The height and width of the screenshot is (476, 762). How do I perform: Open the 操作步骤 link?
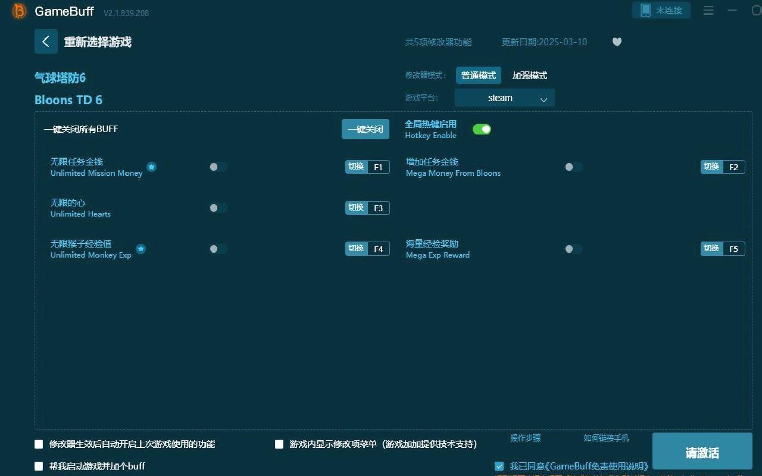(526, 438)
